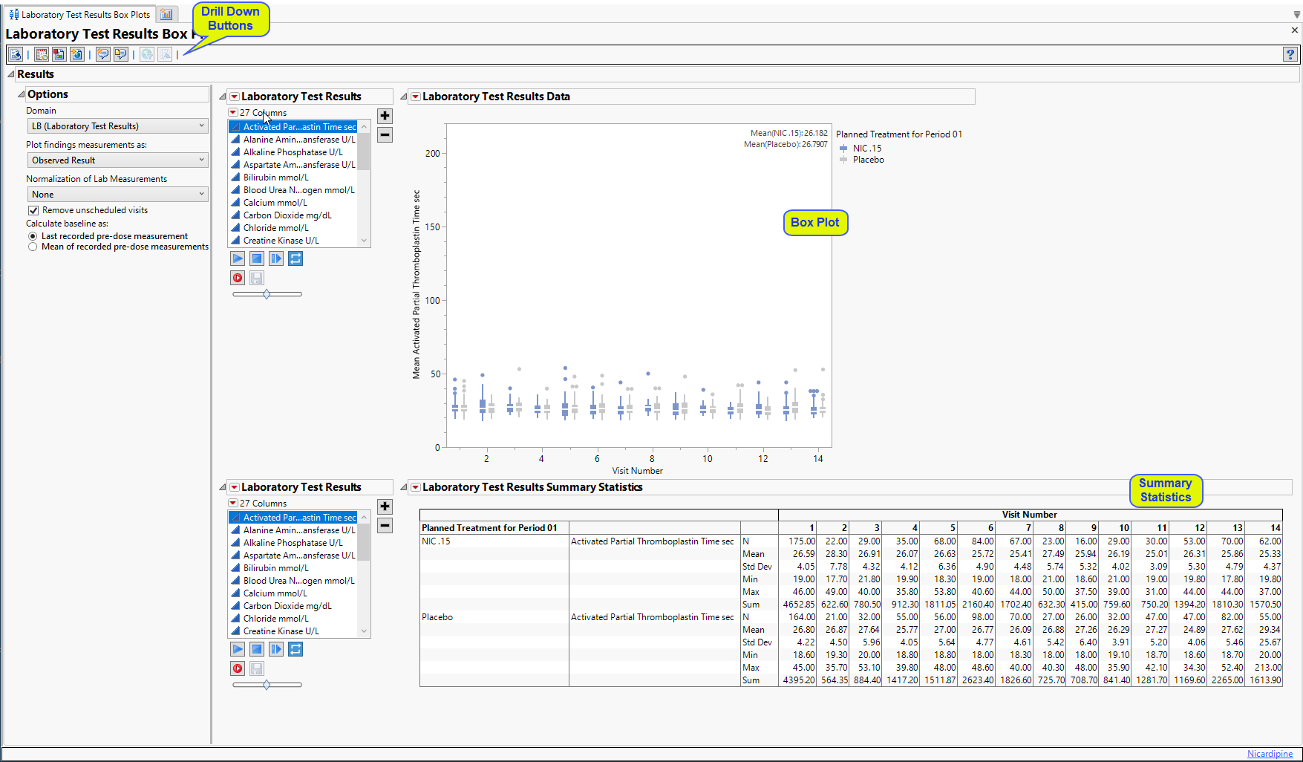Open the Observed Result dropdown

click(117, 160)
